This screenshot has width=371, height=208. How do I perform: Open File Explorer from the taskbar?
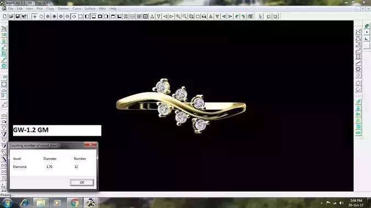[x=41, y=203]
